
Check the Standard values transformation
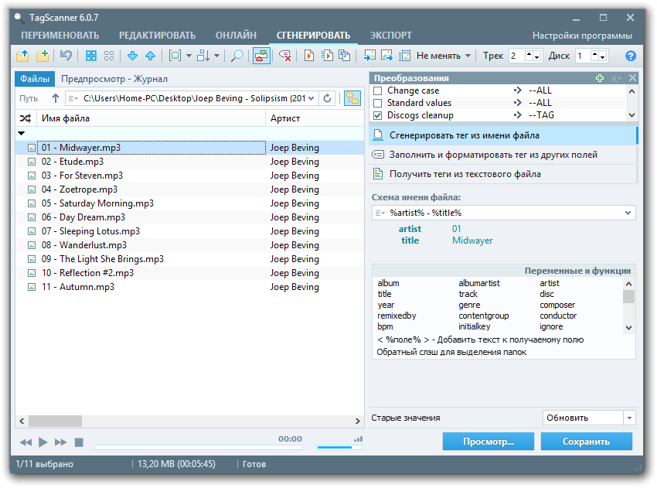(378, 103)
